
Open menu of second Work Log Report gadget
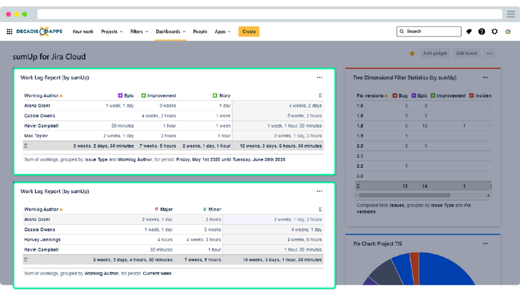(319, 191)
